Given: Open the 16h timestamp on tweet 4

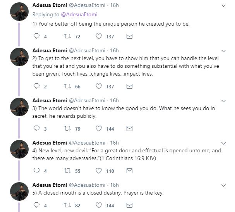Looking at the screenshot, I should (x=115, y=143).
